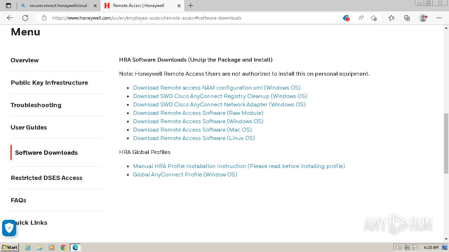Viewport: 449px width, 252px height.
Task: Open the Windows Start menu
Action: tap(10, 247)
